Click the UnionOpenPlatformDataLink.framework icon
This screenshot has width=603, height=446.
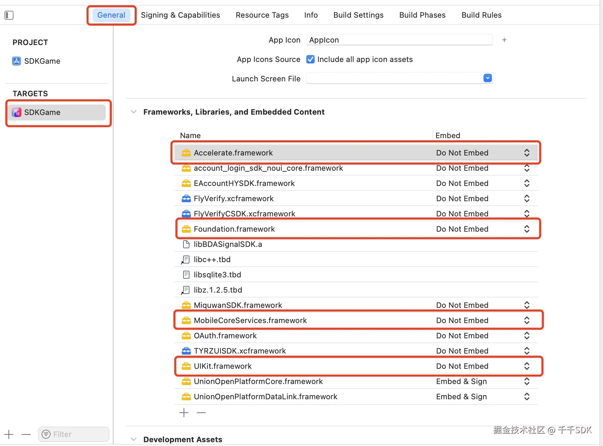186,397
